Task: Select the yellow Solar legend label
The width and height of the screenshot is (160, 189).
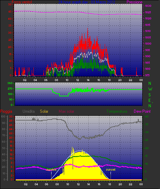Action: [x=44, y=111]
